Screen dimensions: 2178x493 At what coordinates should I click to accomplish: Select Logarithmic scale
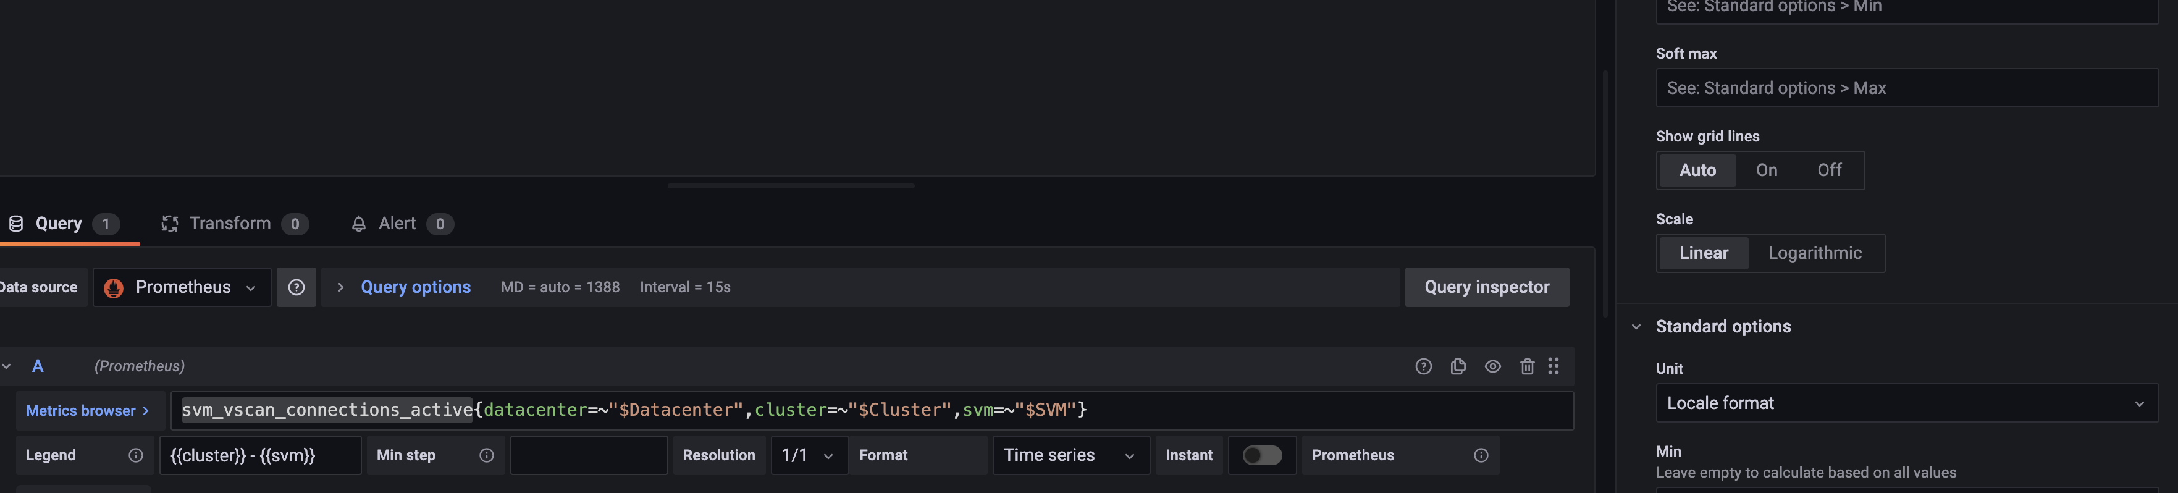tap(1815, 253)
